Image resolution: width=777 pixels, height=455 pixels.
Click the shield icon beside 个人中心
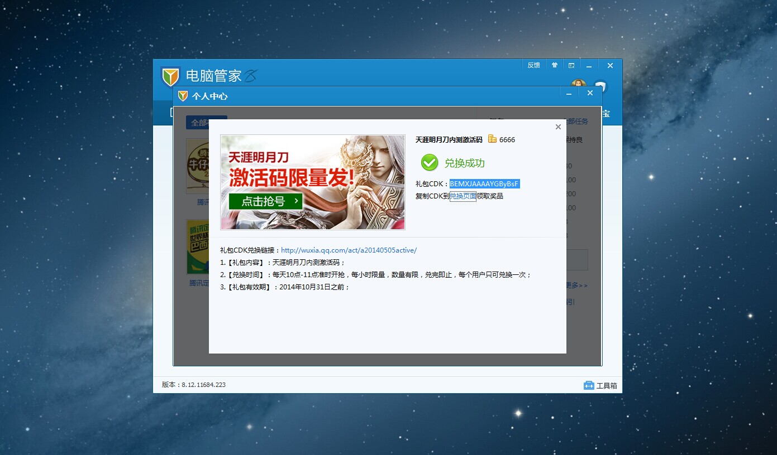click(x=183, y=96)
